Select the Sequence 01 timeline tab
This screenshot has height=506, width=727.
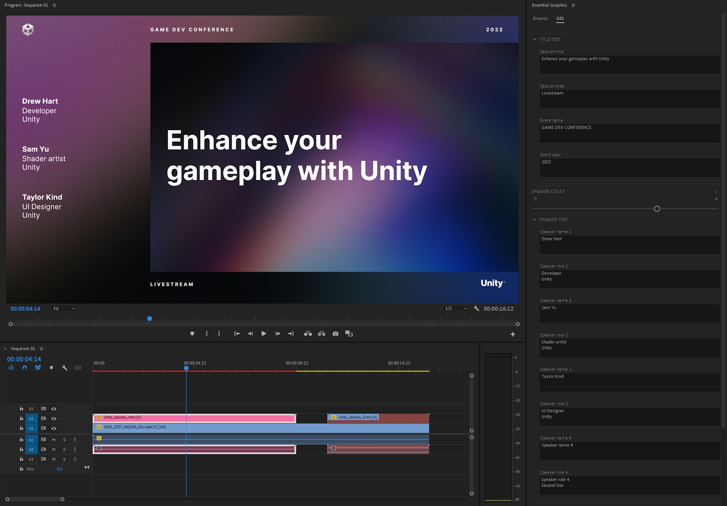click(x=23, y=349)
